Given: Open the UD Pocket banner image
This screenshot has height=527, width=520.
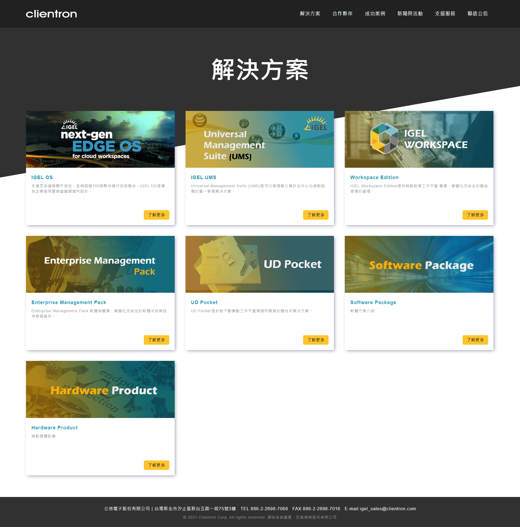Looking at the screenshot, I should 260,264.
